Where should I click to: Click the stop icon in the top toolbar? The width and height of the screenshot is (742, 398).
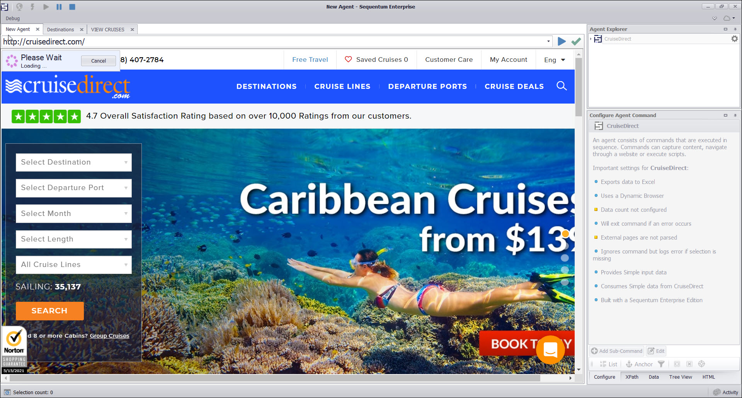[72, 7]
